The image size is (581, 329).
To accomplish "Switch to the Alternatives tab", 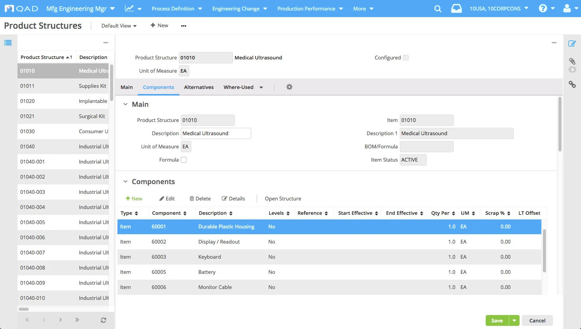I will (x=199, y=87).
